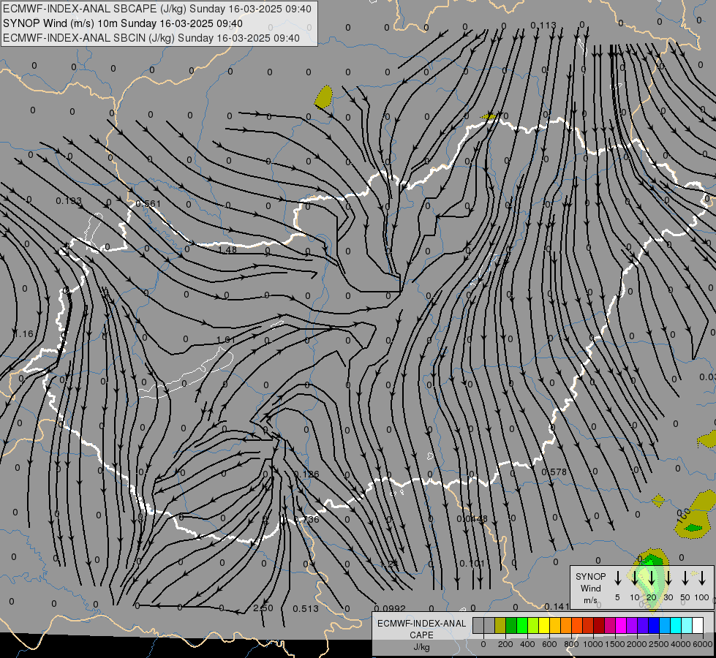
Task: Click the 6000 tick label on colorbar
Action: pos(704,644)
